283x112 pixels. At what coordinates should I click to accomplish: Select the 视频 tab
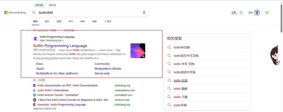pyautogui.click(x=59, y=21)
